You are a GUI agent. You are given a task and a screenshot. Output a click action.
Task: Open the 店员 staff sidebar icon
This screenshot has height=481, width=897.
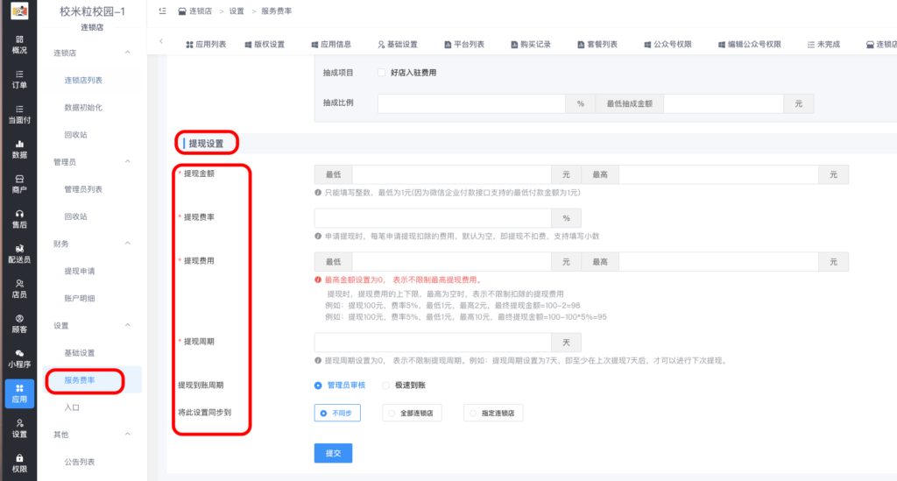point(19,289)
